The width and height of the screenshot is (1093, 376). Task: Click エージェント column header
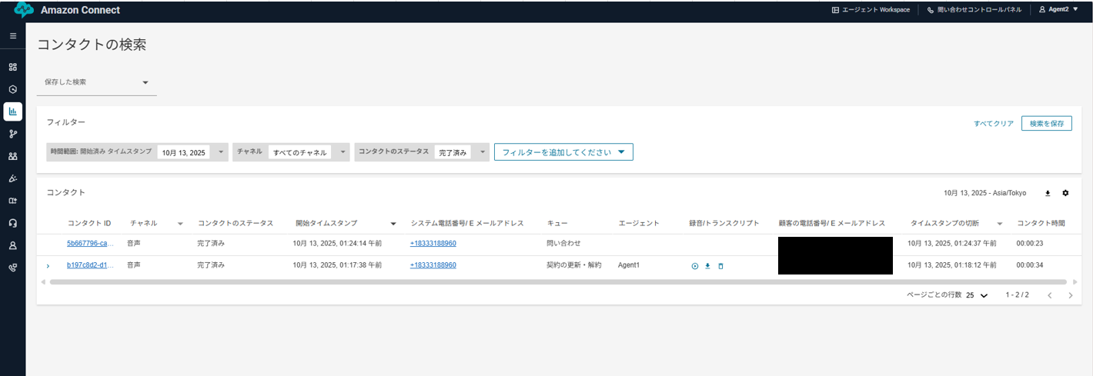[x=639, y=224]
